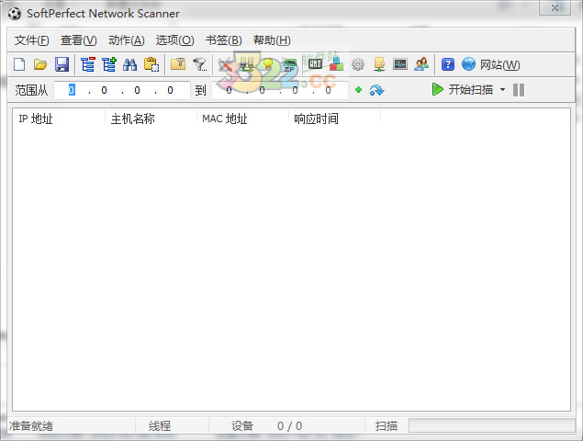Image resolution: width=583 pixels, height=441 pixels.
Task: Click the funnel filter icon
Action: click(x=199, y=64)
